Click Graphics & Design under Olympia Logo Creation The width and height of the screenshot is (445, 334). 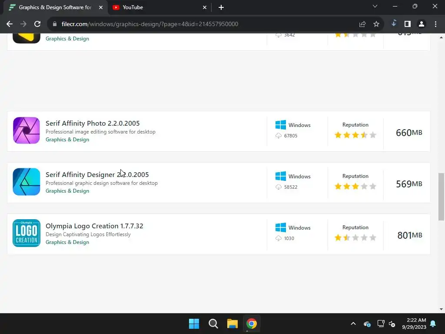tap(67, 242)
